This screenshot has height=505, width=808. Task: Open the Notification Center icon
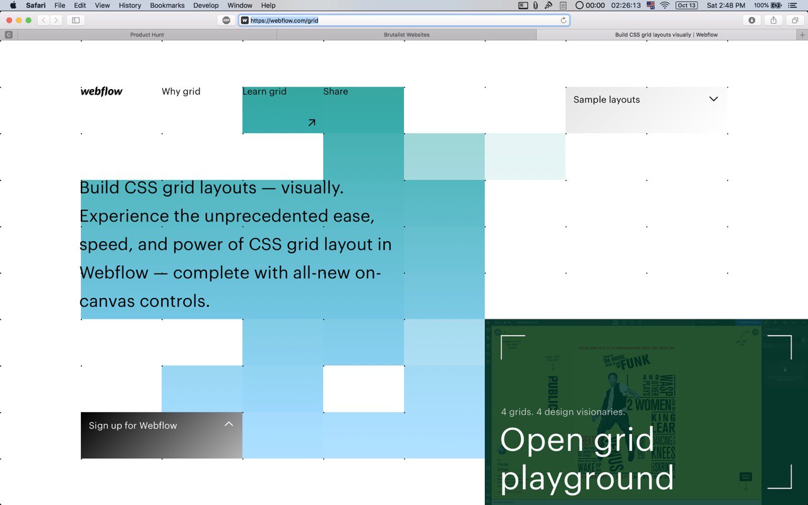click(x=792, y=5)
